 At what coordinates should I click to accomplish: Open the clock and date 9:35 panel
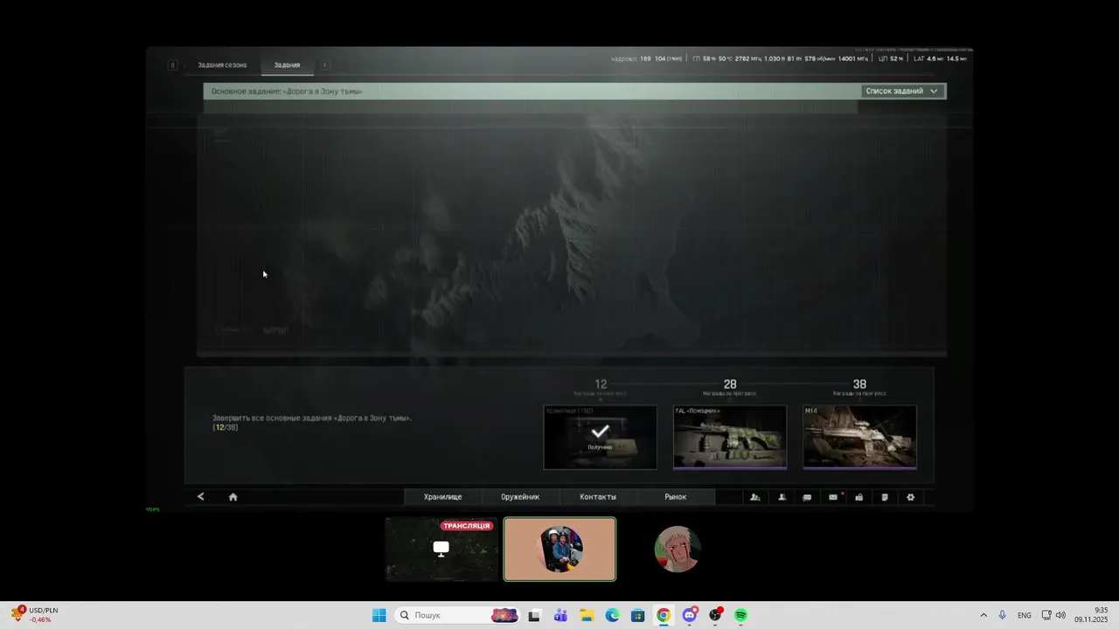tap(1091, 615)
